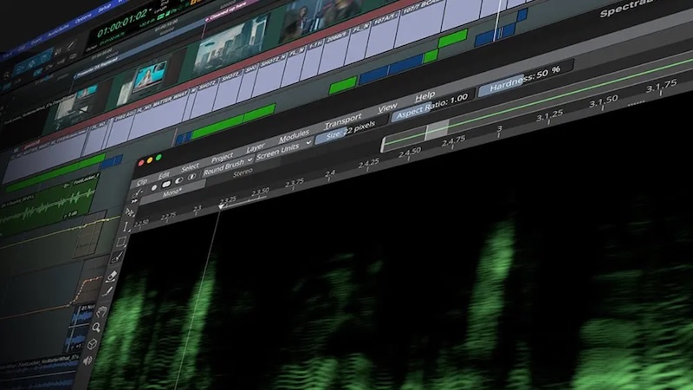The image size is (693, 390).
Task: Select the layer move arrows tool
Action: coord(129,212)
